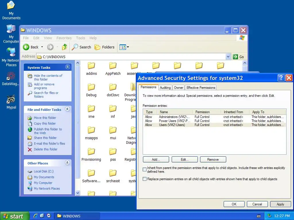
Task: Open the Views dropdown arrow
Action: (128, 47)
